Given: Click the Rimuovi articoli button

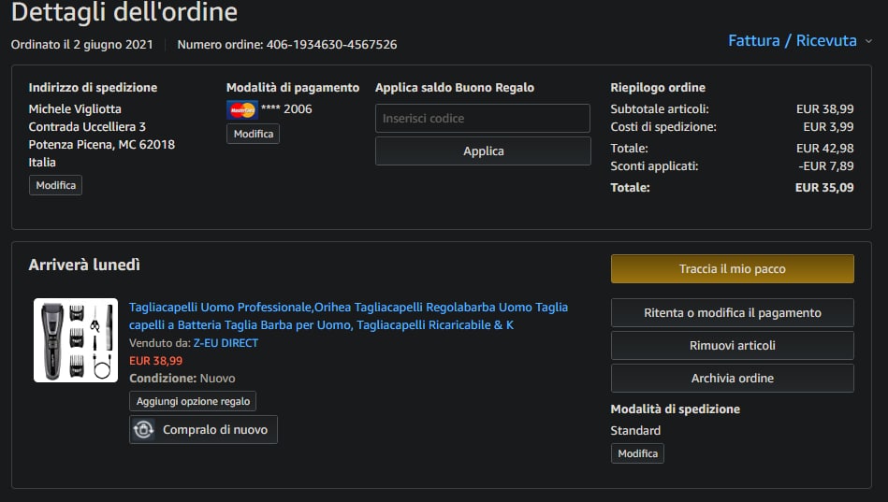Looking at the screenshot, I should coord(732,346).
